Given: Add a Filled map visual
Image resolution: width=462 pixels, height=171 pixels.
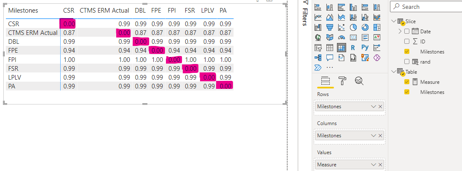Looking at the screenshot, I should point(330,37).
